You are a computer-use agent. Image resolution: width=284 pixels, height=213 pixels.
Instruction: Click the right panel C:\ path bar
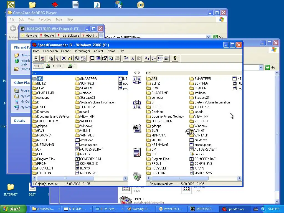[x=194, y=73]
